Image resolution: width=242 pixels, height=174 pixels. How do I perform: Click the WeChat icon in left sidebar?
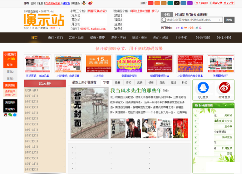coord(10,115)
